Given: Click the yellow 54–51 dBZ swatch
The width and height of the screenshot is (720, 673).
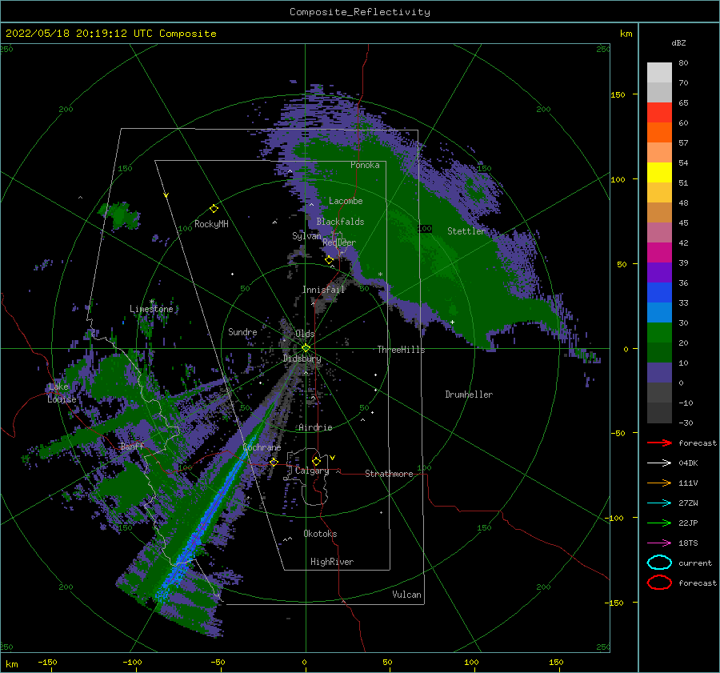Looking at the screenshot, I should click(x=659, y=173).
